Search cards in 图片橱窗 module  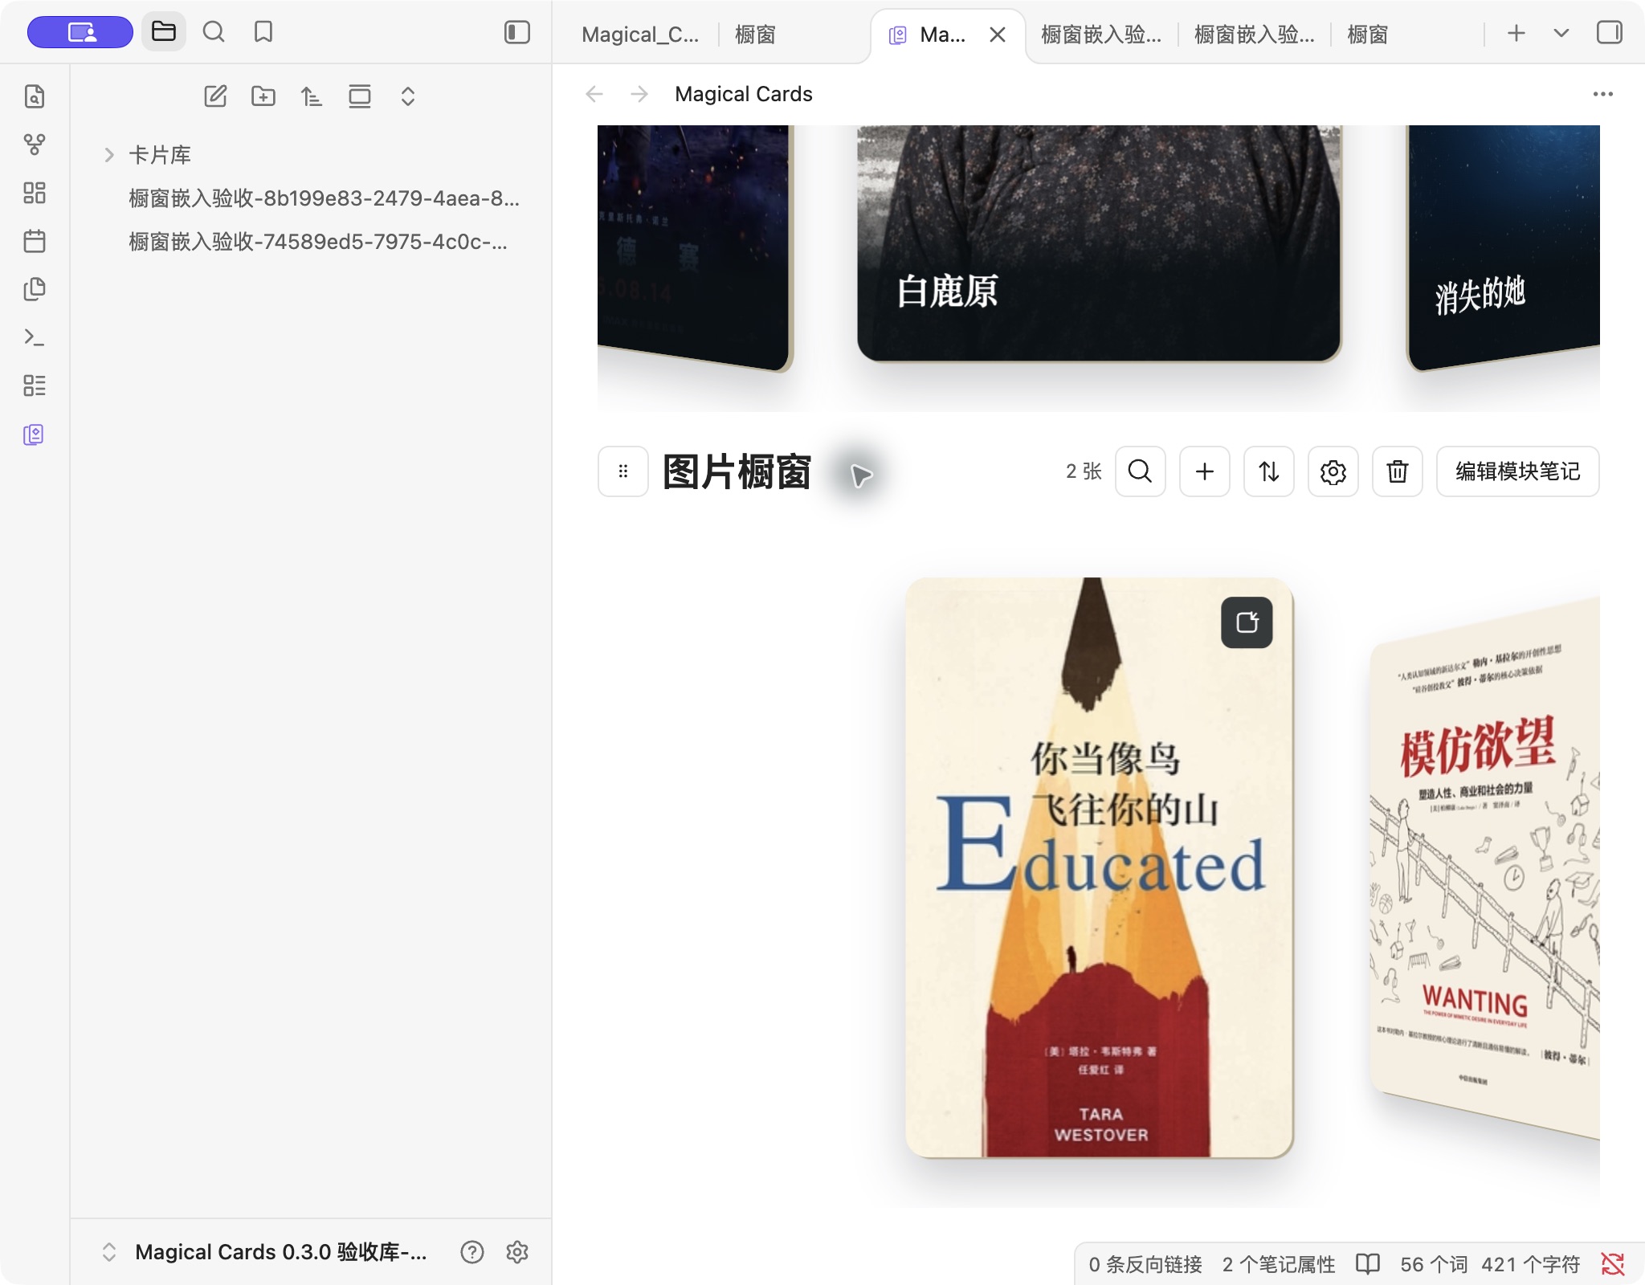1141,471
